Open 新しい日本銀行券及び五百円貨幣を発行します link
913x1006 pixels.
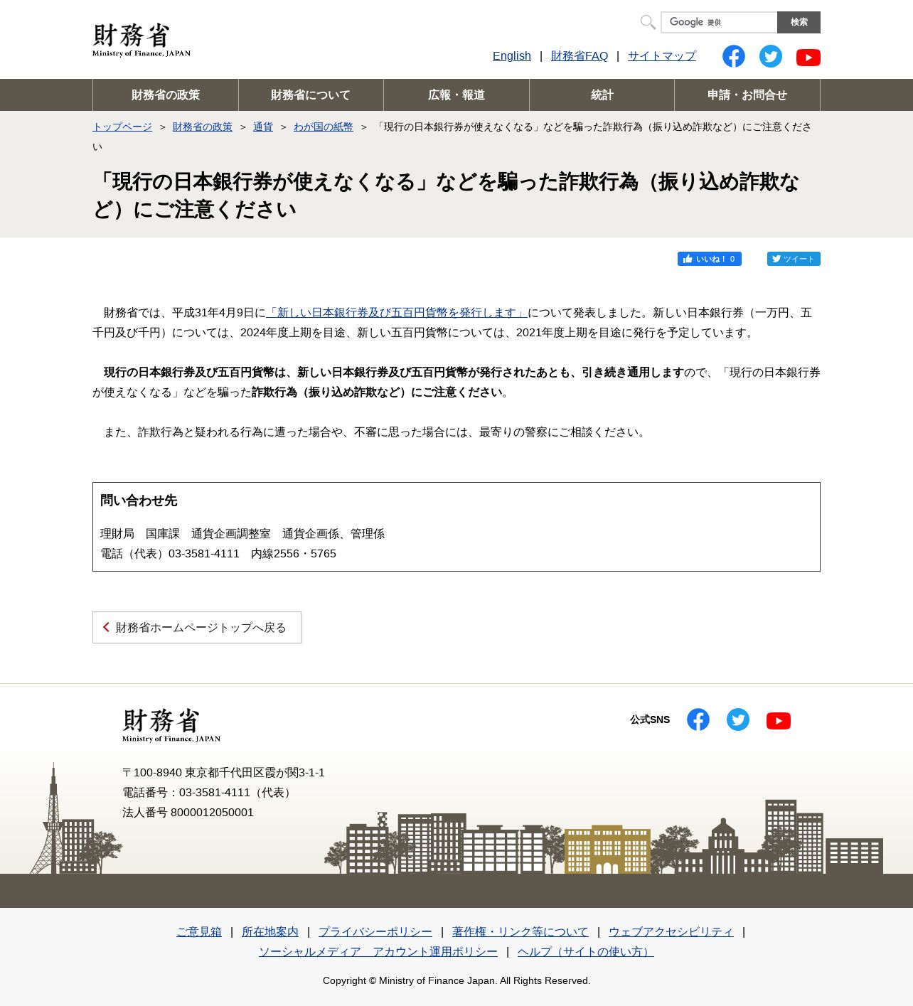tap(397, 313)
